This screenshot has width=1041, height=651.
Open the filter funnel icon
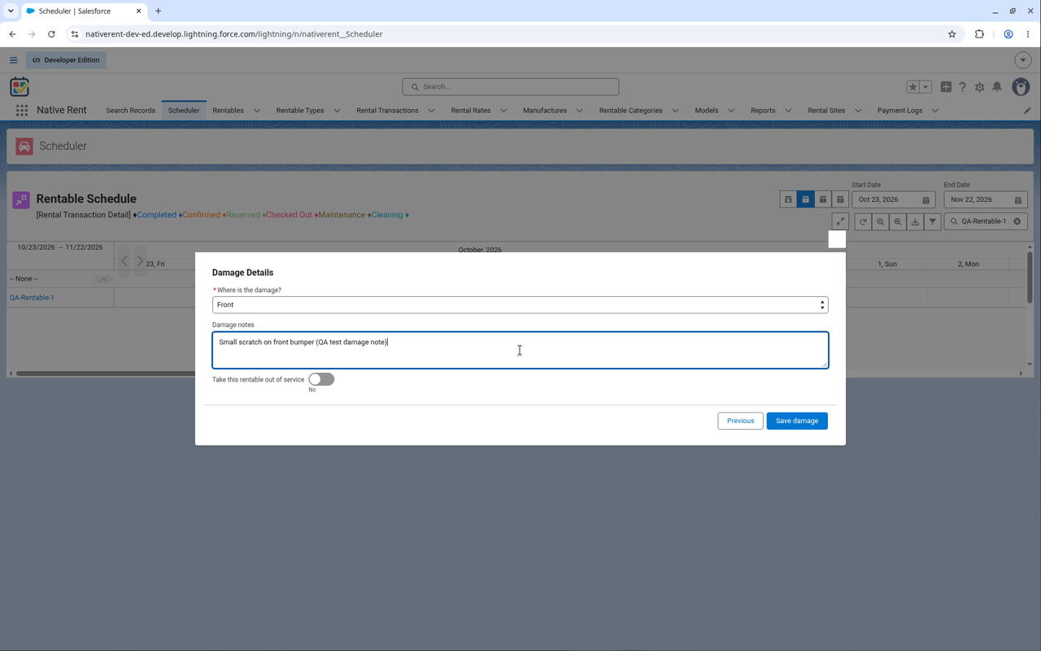coord(933,221)
